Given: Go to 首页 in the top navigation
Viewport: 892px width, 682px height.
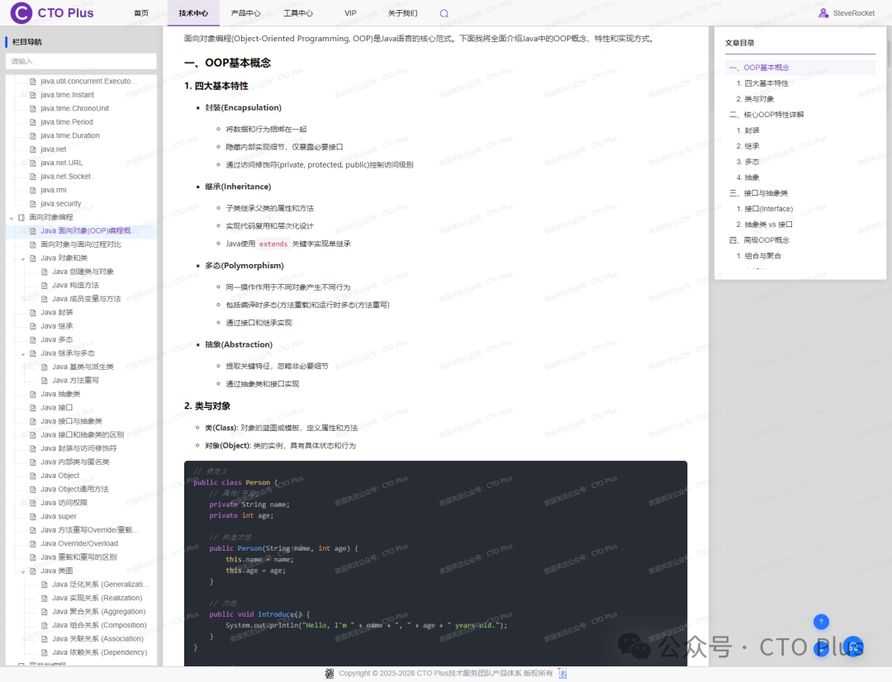Looking at the screenshot, I should pyautogui.click(x=141, y=13).
